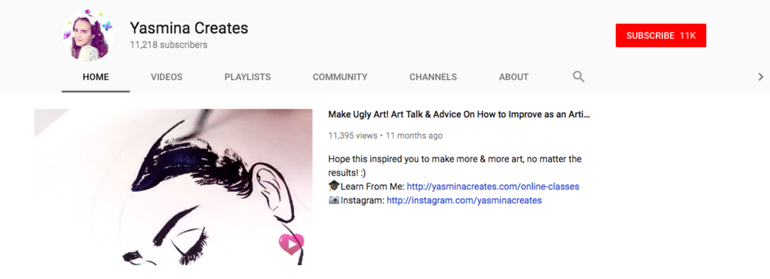Click the graduation cap Learn From Me label
This screenshot has width=770, height=279.
(x=367, y=187)
